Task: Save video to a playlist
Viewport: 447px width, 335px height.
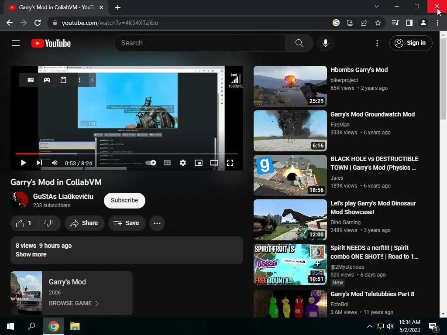Action: (127, 223)
